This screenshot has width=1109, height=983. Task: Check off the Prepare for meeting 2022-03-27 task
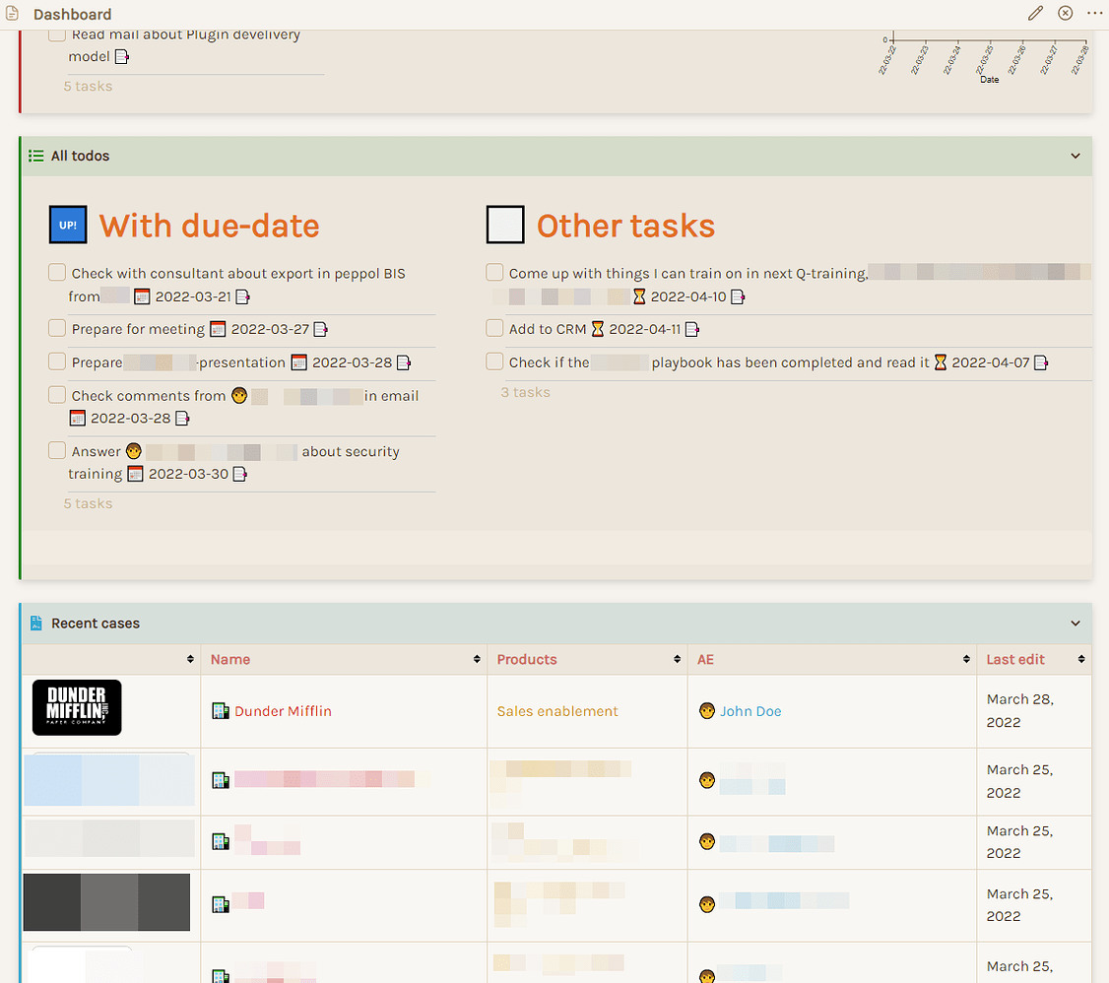click(57, 328)
